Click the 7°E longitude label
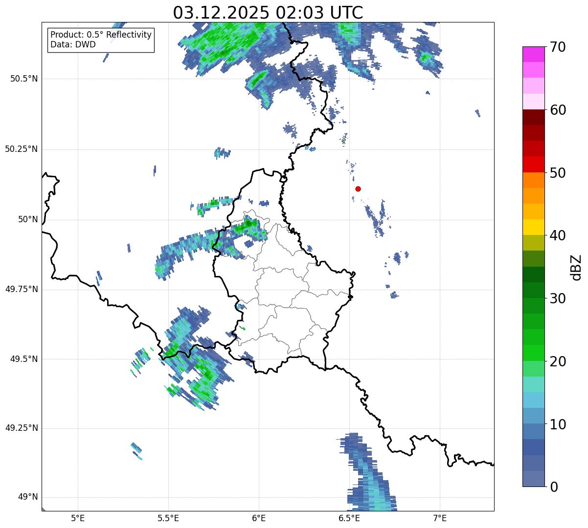This screenshot has height=528, width=588. click(x=440, y=518)
